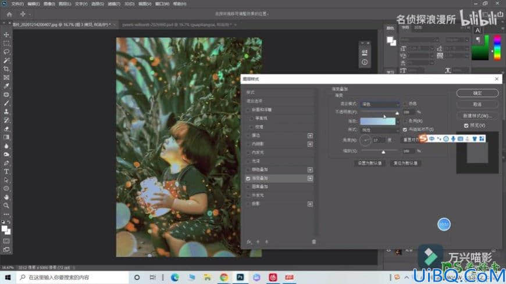Click the 缩放 scale slider handle
The image size is (506, 284).
pos(383,152)
